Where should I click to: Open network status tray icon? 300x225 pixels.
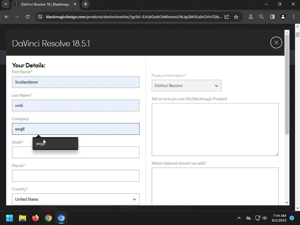click(x=258, y=218)
